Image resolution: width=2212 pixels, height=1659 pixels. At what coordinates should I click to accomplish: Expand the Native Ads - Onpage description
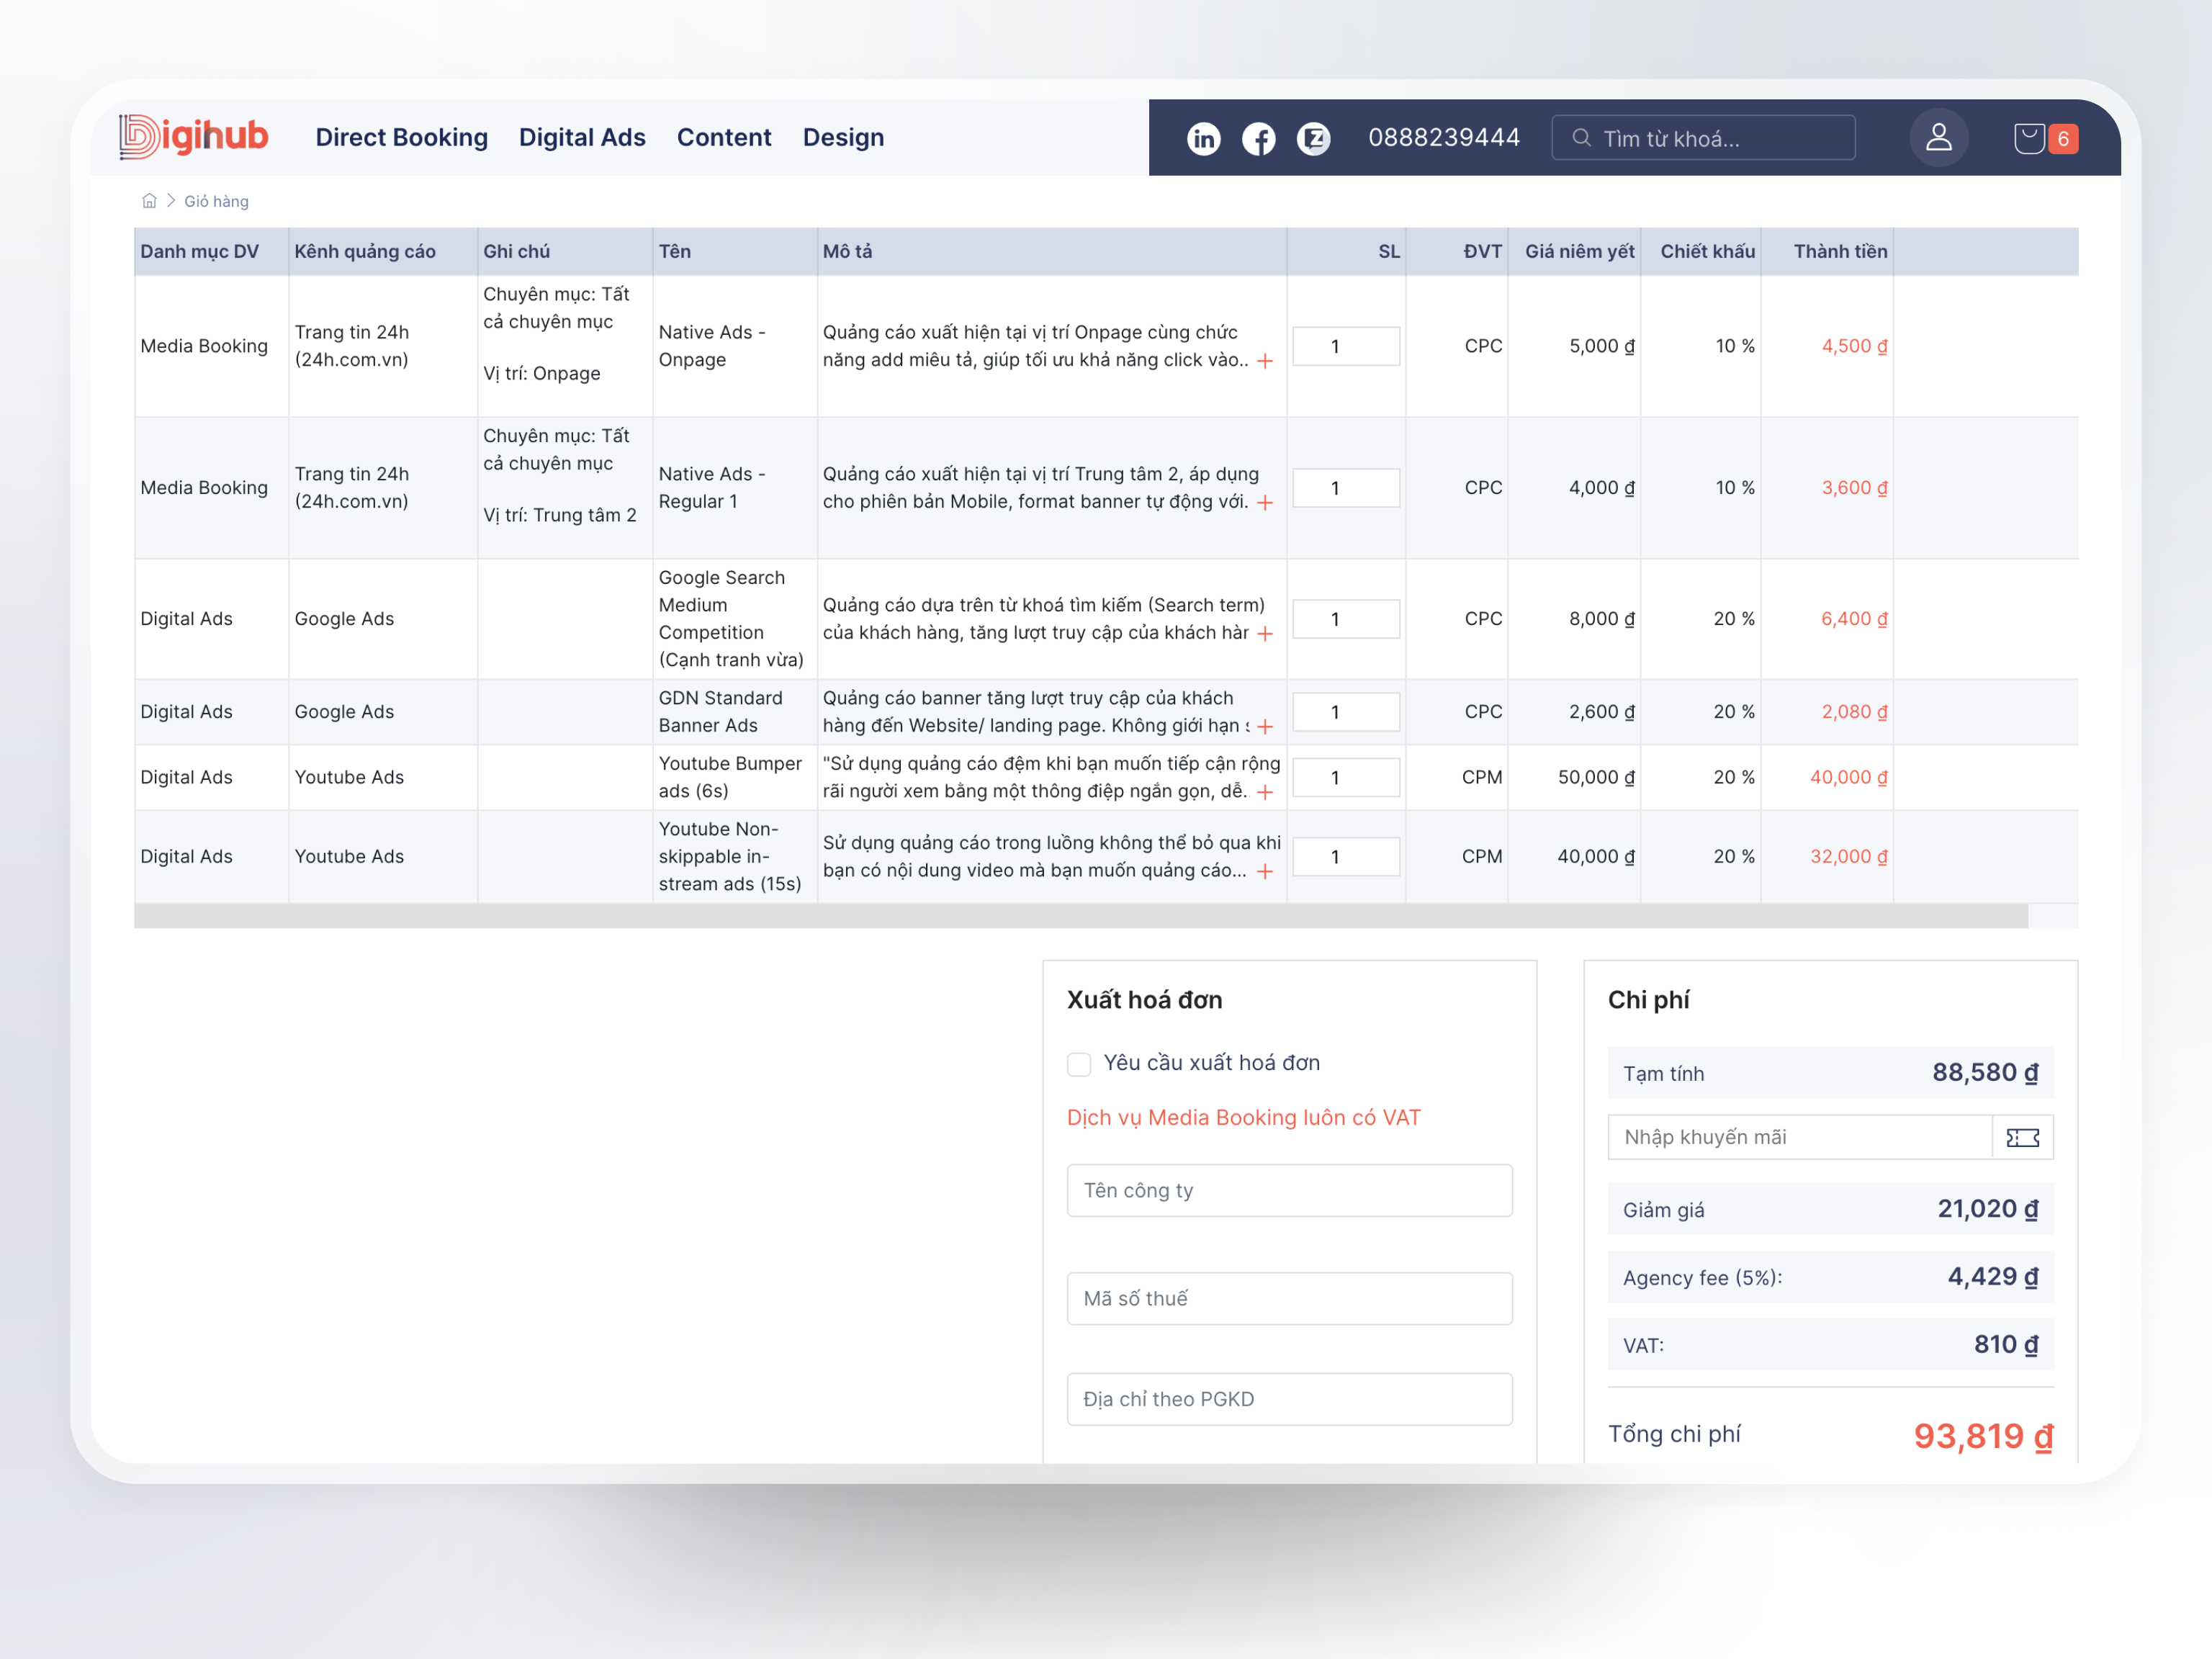point(1266,361)
